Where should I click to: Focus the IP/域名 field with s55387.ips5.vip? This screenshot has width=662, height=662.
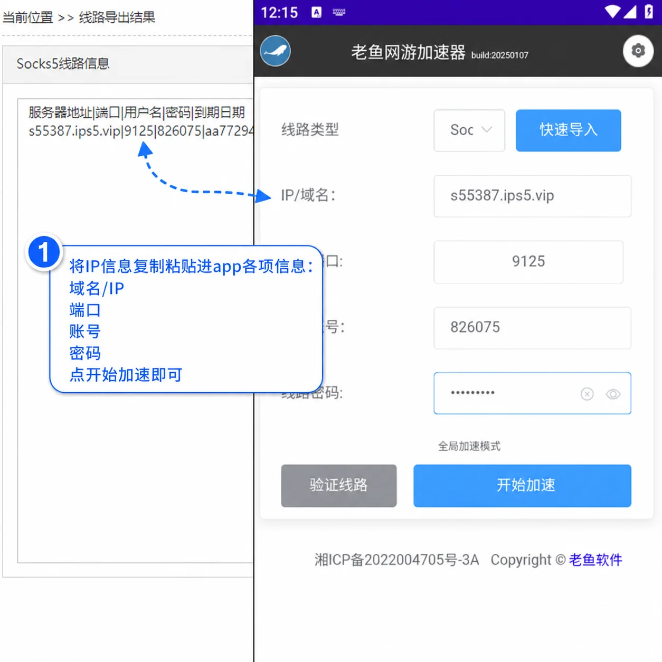click(x=533, y=196)
